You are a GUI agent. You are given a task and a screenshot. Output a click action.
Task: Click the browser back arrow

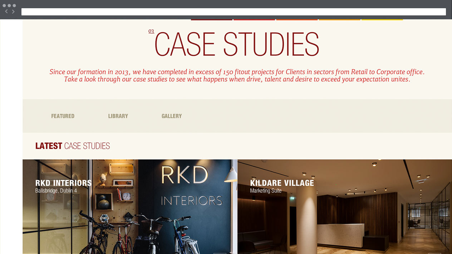pyautogui.click(x=6, y=12)
